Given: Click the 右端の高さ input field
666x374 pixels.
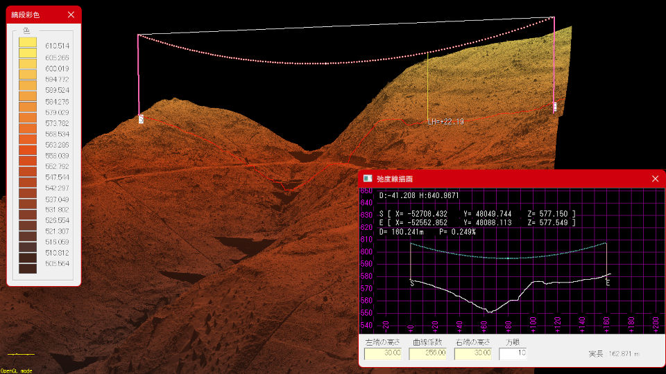Looking at the screenshot, I should coord(473,353).
